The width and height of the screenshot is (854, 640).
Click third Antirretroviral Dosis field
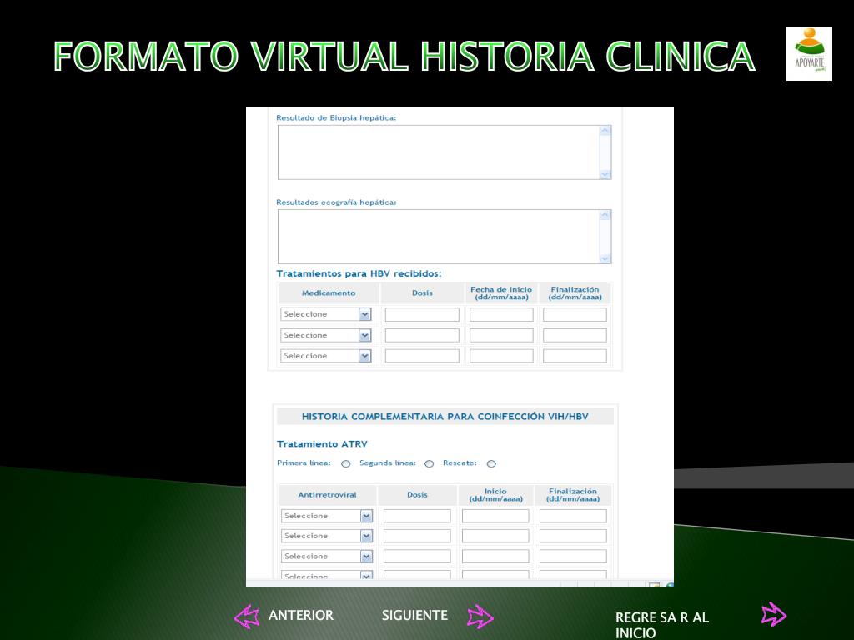pyautogui.click(x=417, y=556)
